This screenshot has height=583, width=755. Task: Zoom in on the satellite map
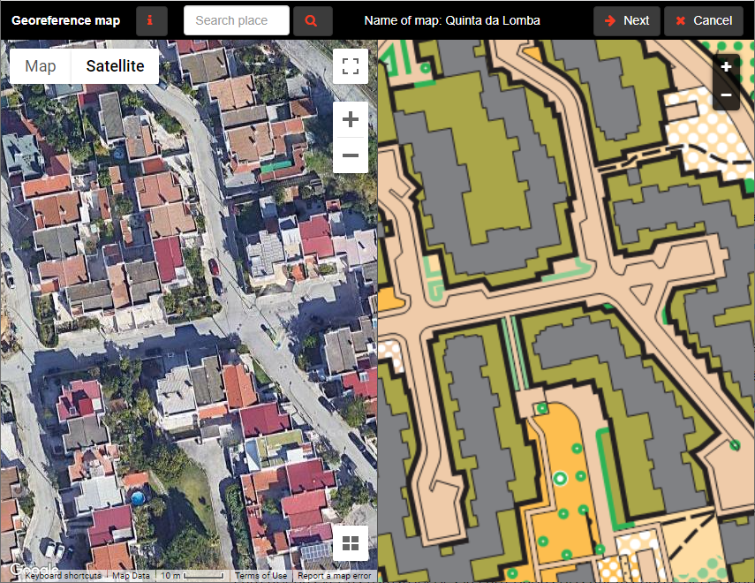click(351, 119)
